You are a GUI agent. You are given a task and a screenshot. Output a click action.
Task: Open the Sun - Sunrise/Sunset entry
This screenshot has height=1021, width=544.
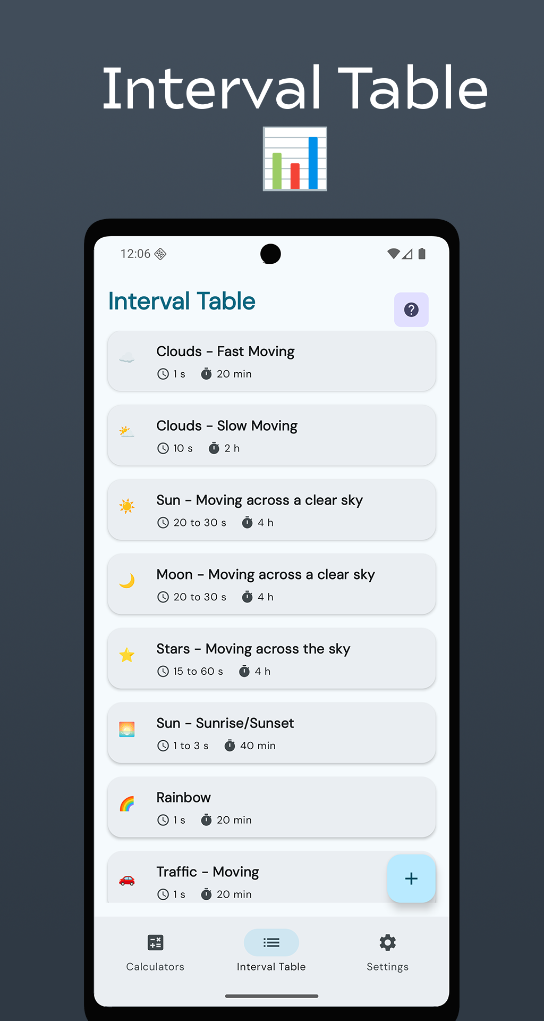tap(271, 733)
